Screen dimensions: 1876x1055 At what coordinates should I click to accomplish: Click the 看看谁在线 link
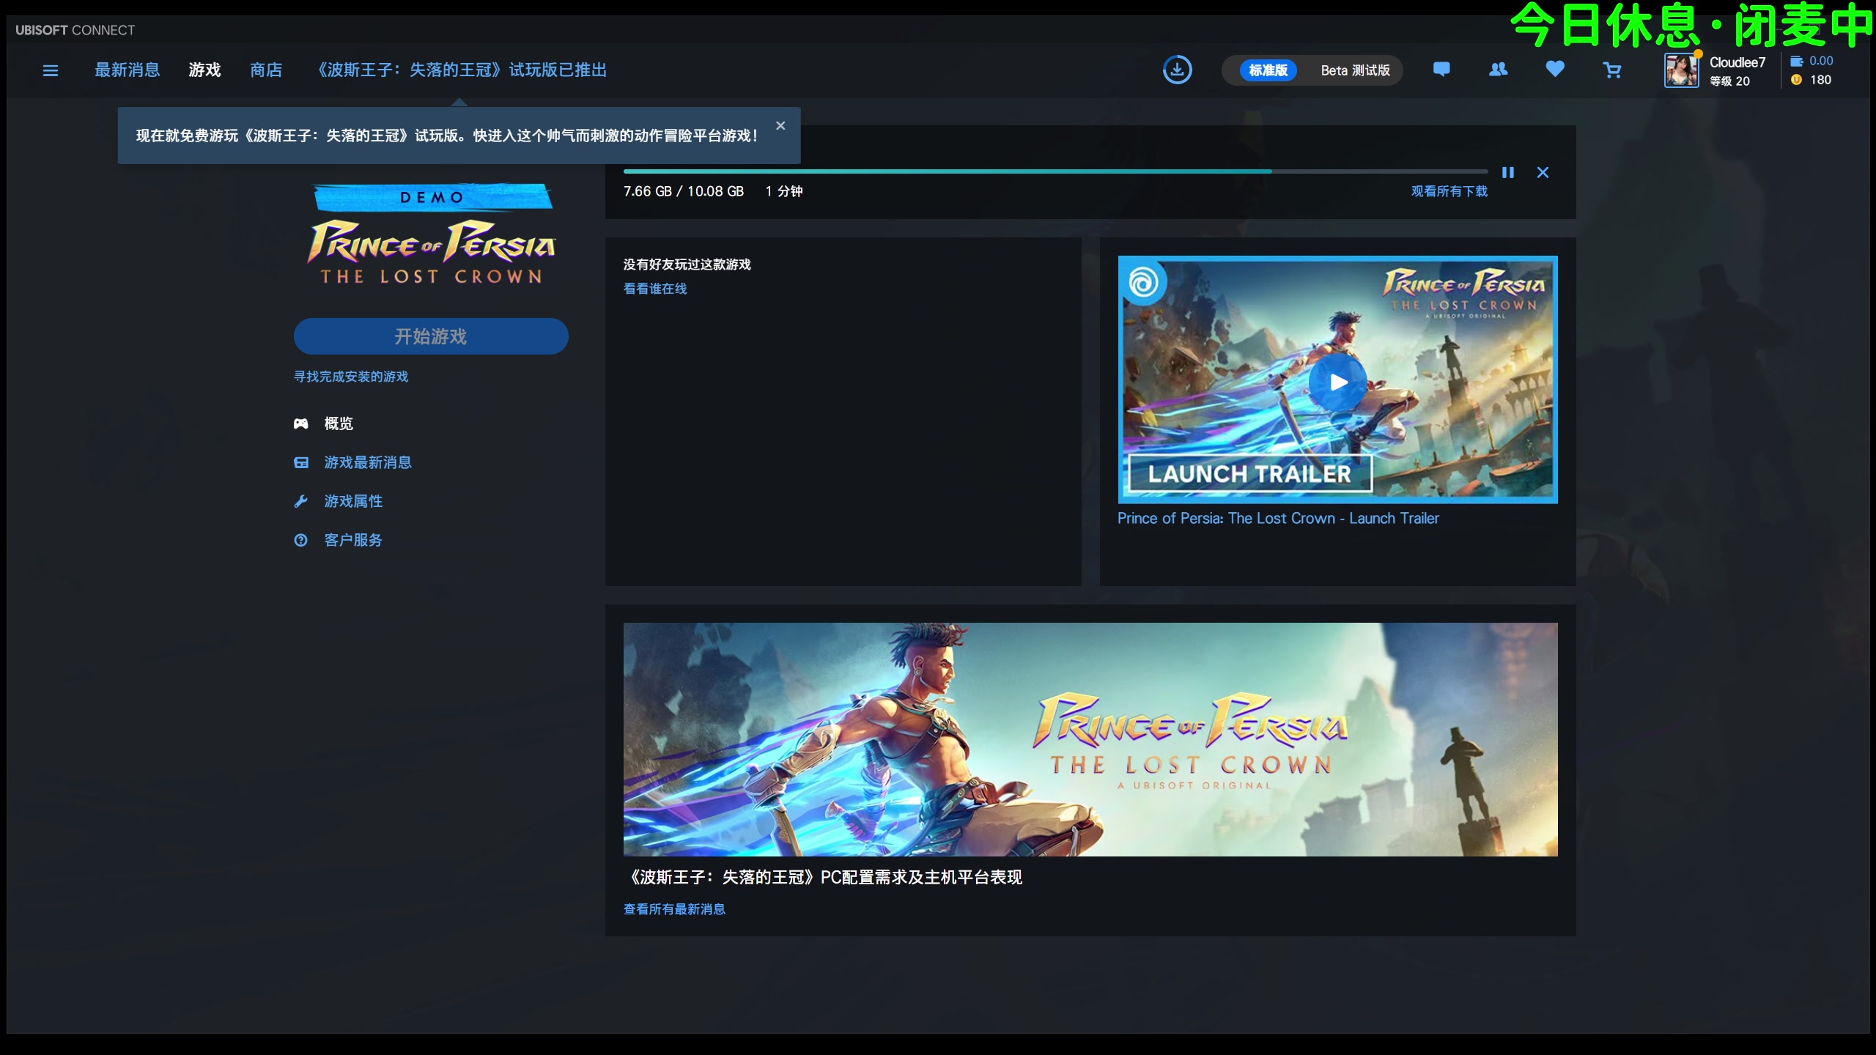tap(655, 289)
